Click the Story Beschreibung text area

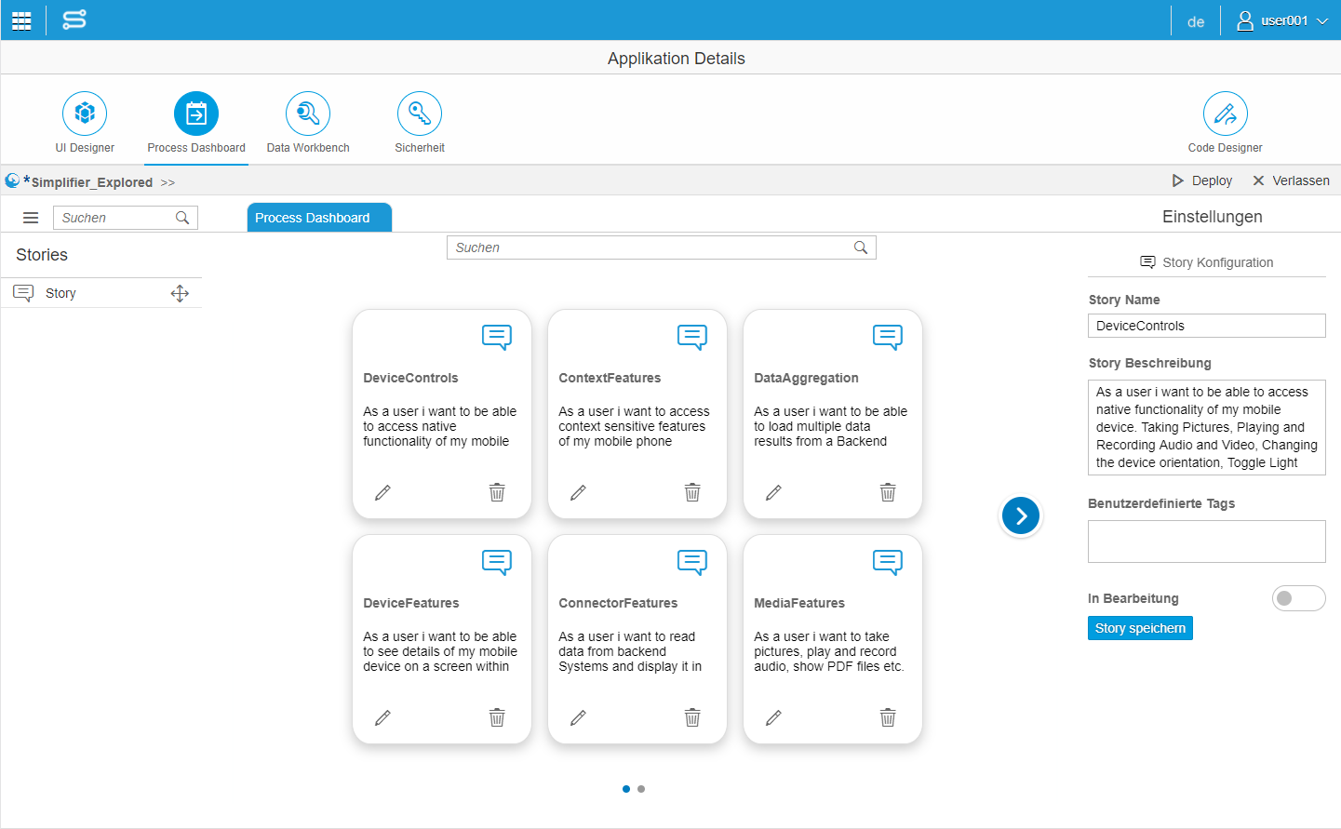(1207, 427)
